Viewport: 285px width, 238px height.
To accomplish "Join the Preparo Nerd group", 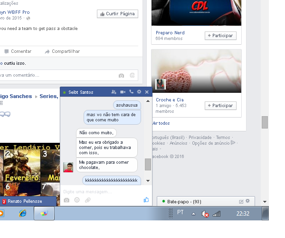I will point(220,36).
